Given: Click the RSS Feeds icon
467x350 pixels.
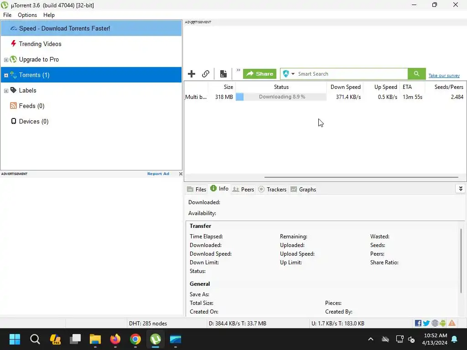Looking at the screenshot, I should point(13,106).
